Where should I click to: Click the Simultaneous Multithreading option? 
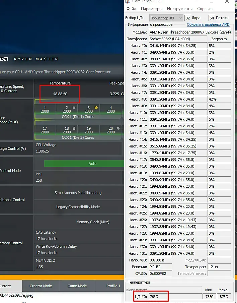click(x=78, y=193)
